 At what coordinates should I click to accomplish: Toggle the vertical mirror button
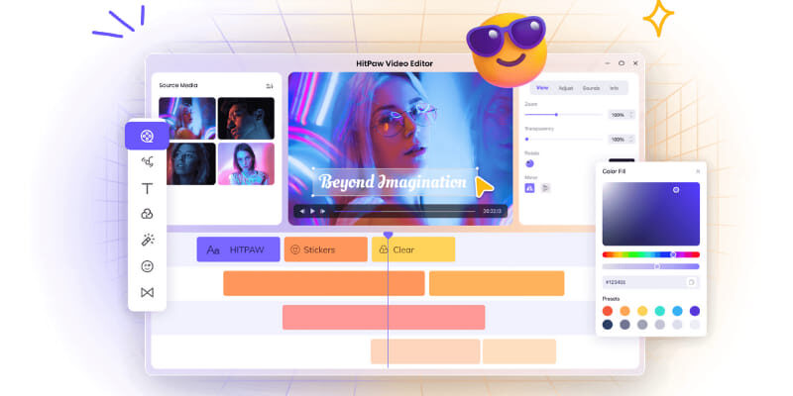pyautogui.click(x=546, y=188)
